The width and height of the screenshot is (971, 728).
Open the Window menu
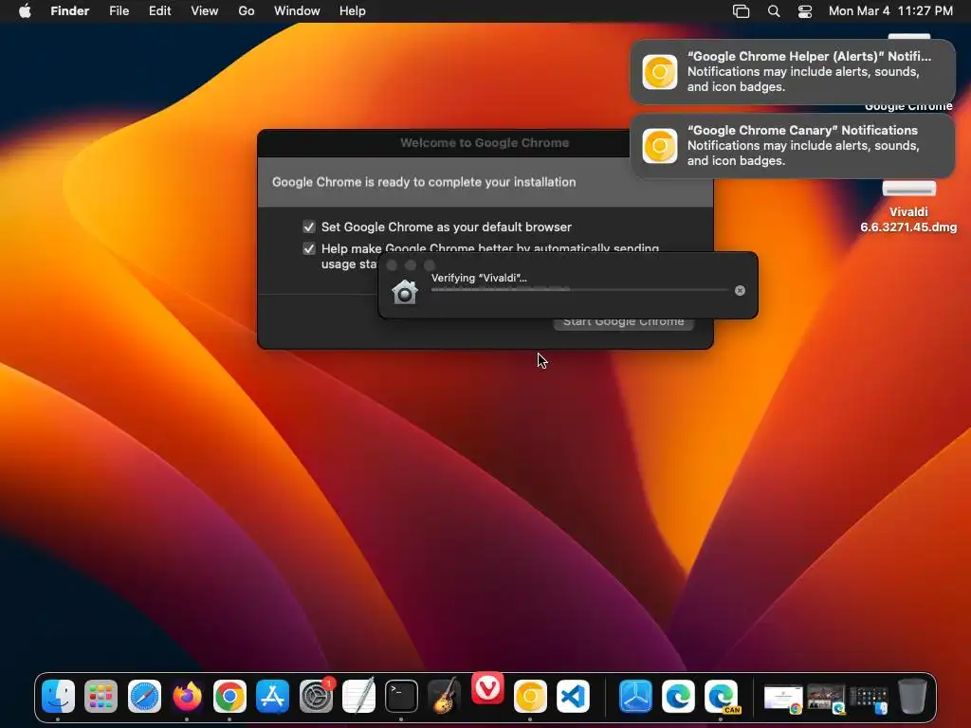pyautogui.click(x=297, y=11)
